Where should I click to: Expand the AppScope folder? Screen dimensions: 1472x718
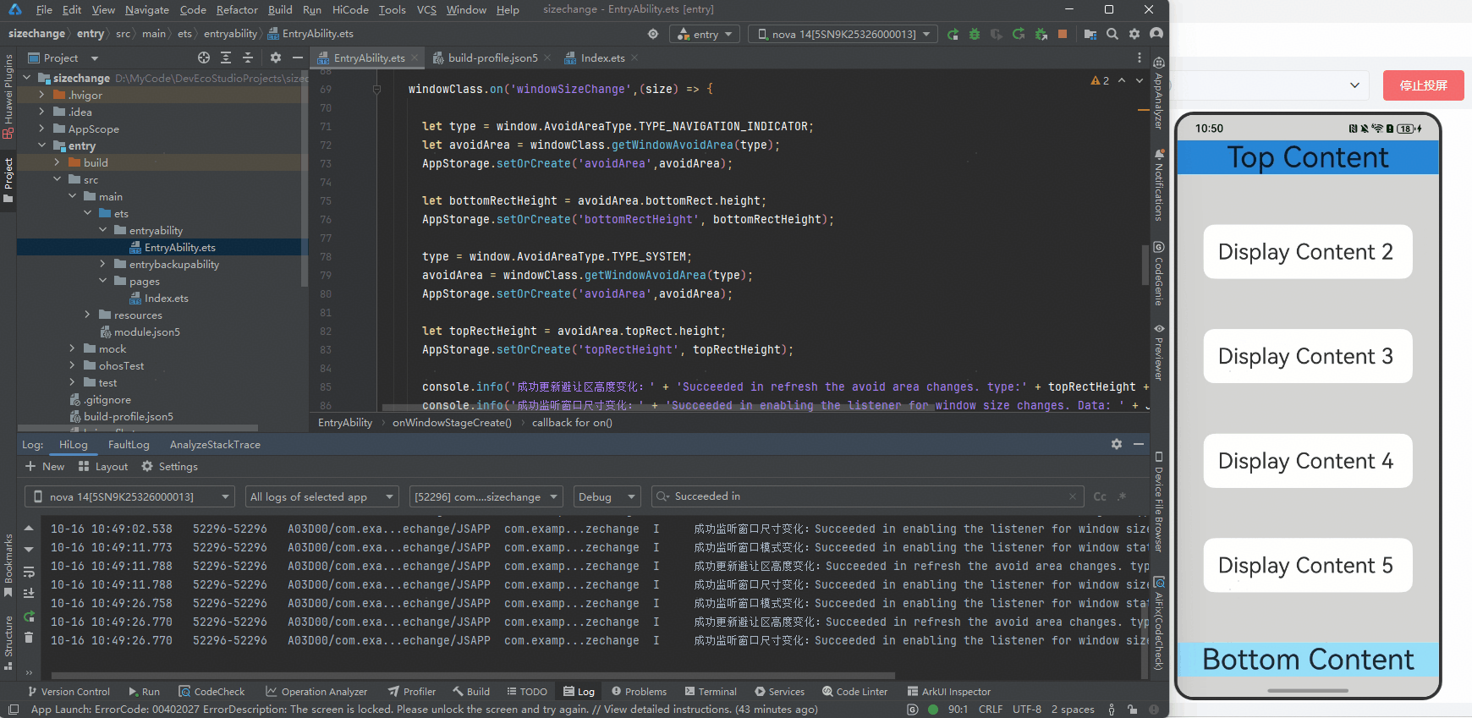[41, 129]
